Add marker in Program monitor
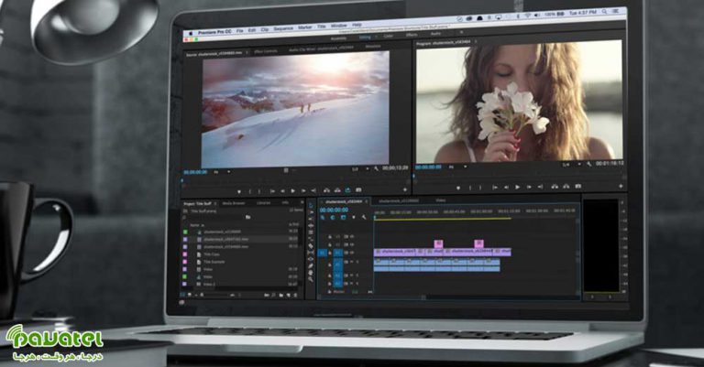Viewport: 704px width, 367px height. pos(458,188)
